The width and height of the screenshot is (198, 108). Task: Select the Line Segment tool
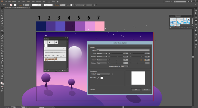click(2, 28)
